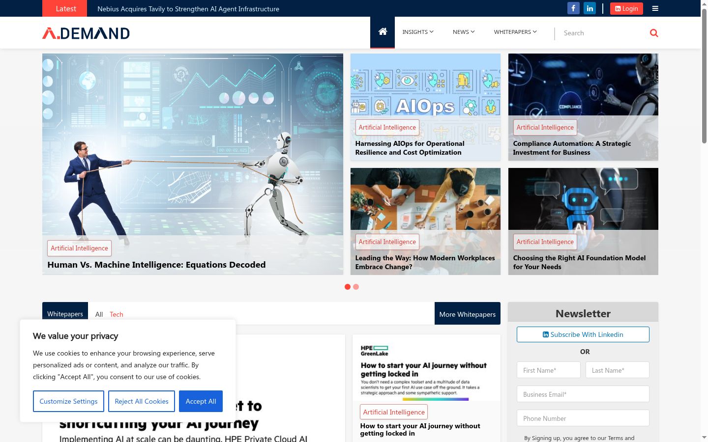Focus the First Name field

549,370
